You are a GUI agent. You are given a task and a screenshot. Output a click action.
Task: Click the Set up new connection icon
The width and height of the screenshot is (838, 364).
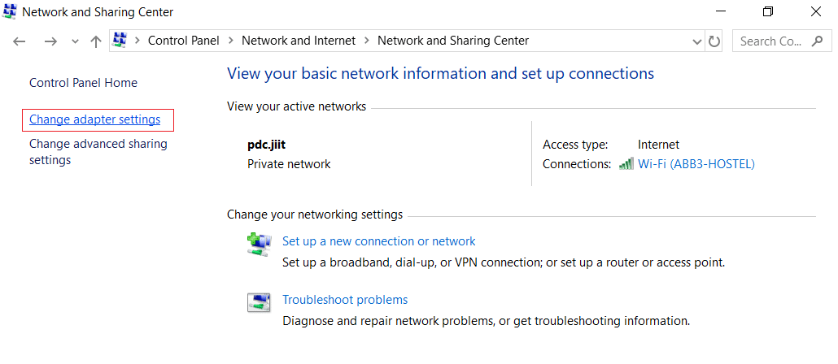pos(259,245)
